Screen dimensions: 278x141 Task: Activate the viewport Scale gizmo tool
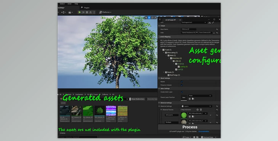155,18
